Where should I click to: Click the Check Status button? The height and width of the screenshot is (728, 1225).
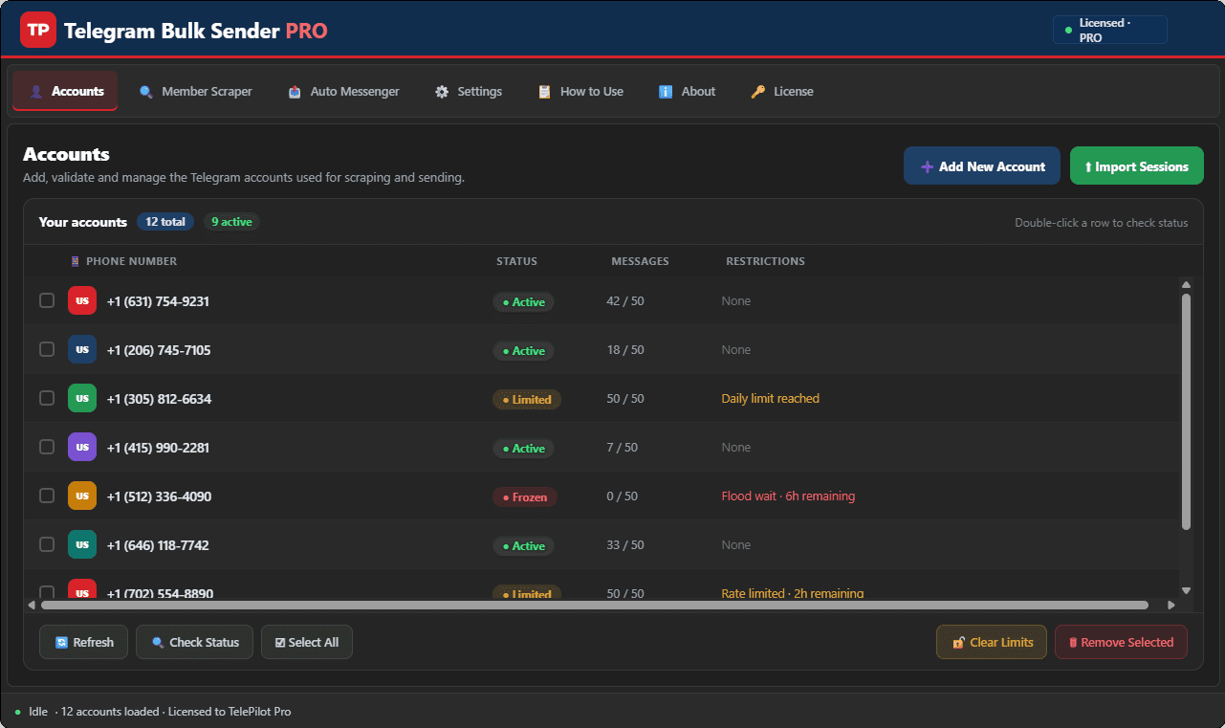tap(195, 642)
